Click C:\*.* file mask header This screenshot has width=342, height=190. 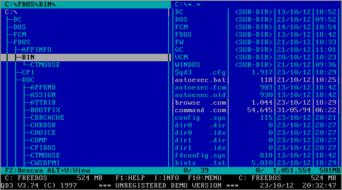pyautogui.click(x=188, y=4)
